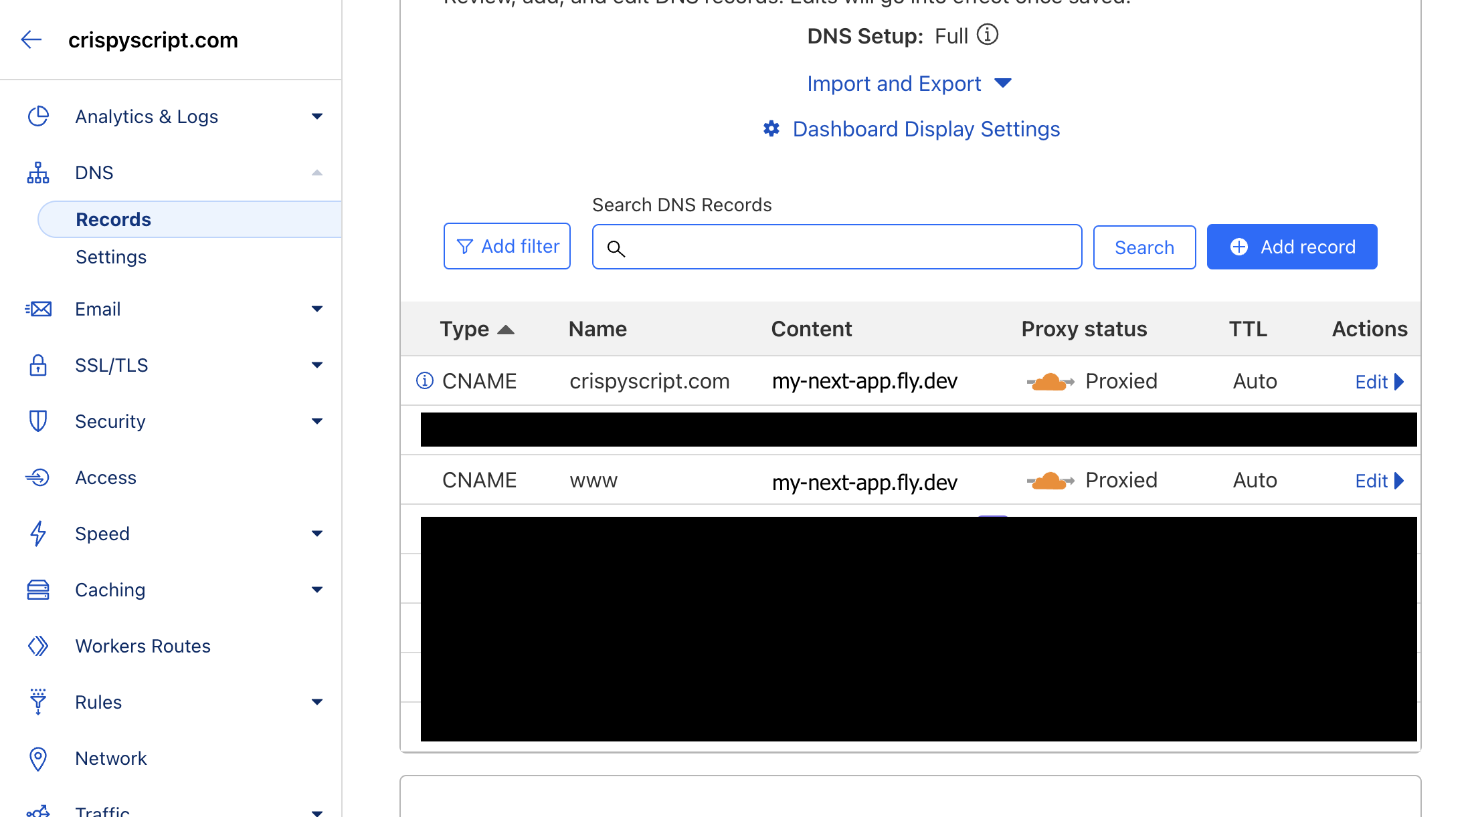1472x817 pixels.
Task: Select Records under DNS section
Action: pos(114,219)
